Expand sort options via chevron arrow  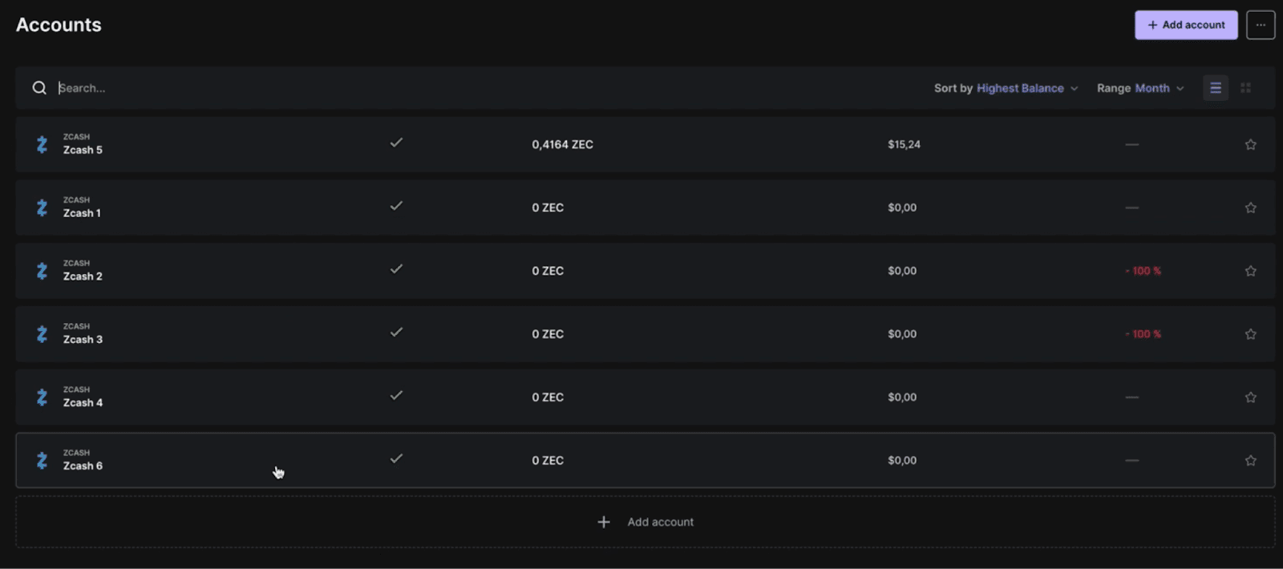point(1074,88)
